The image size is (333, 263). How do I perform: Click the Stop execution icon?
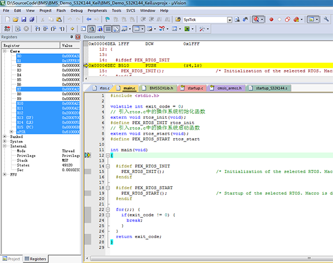[26, 28]
